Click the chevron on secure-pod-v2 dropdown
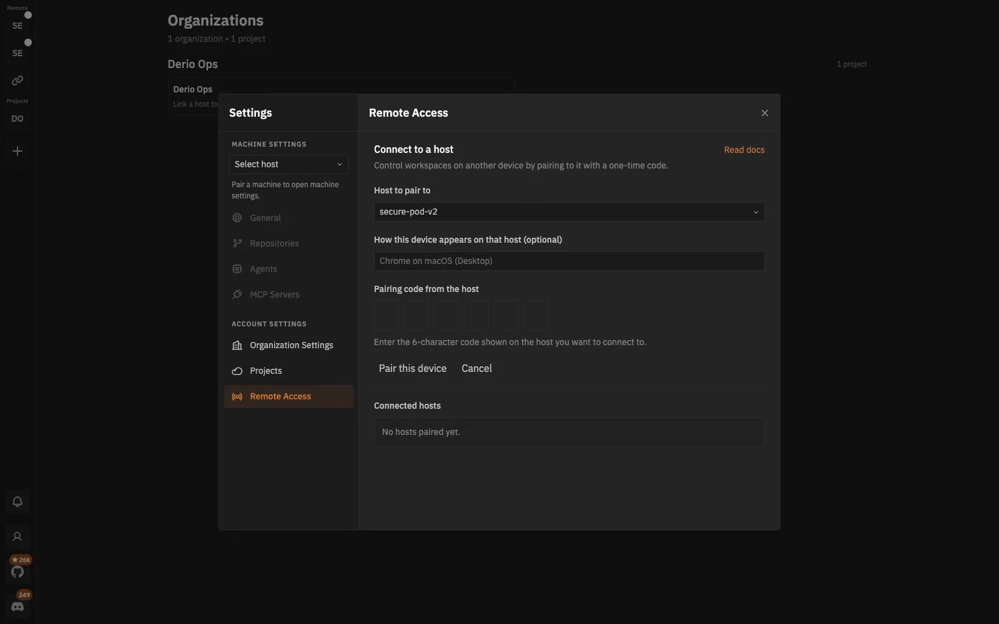 [755, 212]
